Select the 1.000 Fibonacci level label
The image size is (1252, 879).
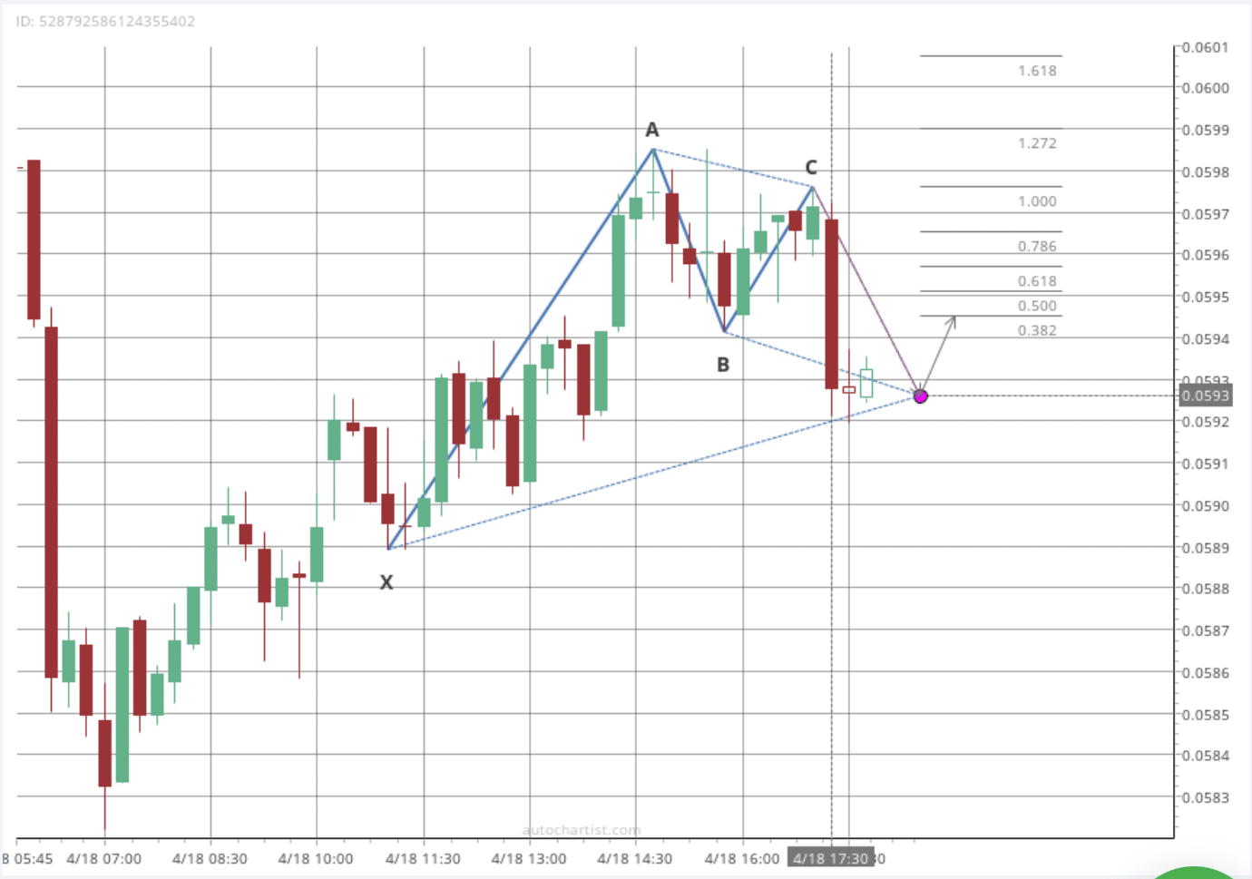(1037, 201)
